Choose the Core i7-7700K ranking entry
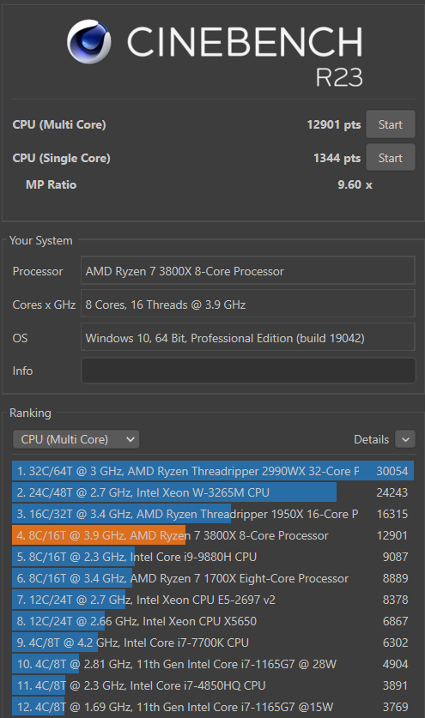This screenshot has width=425, height=718. tap(213, 643)
